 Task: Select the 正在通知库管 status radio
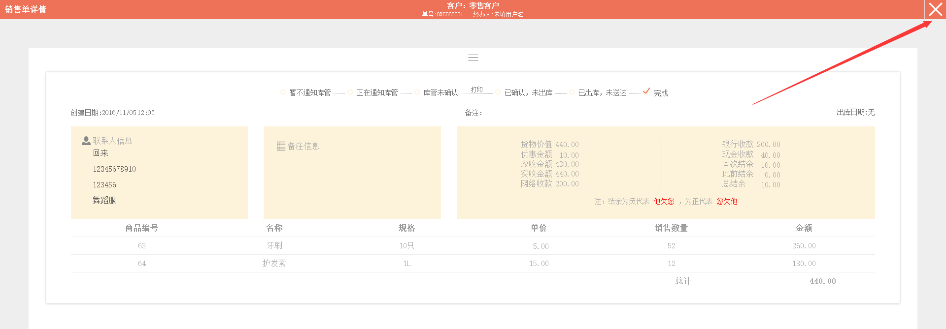[x=350, y=92]
